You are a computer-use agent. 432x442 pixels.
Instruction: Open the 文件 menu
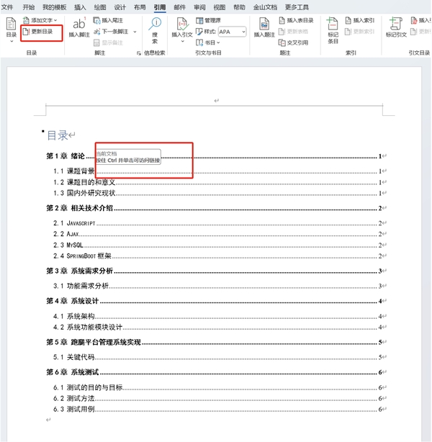click(7, 7)
